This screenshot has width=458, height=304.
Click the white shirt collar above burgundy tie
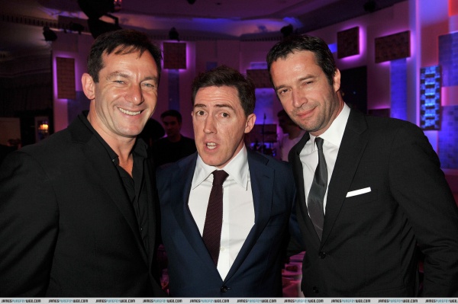(x=222, y=169)
